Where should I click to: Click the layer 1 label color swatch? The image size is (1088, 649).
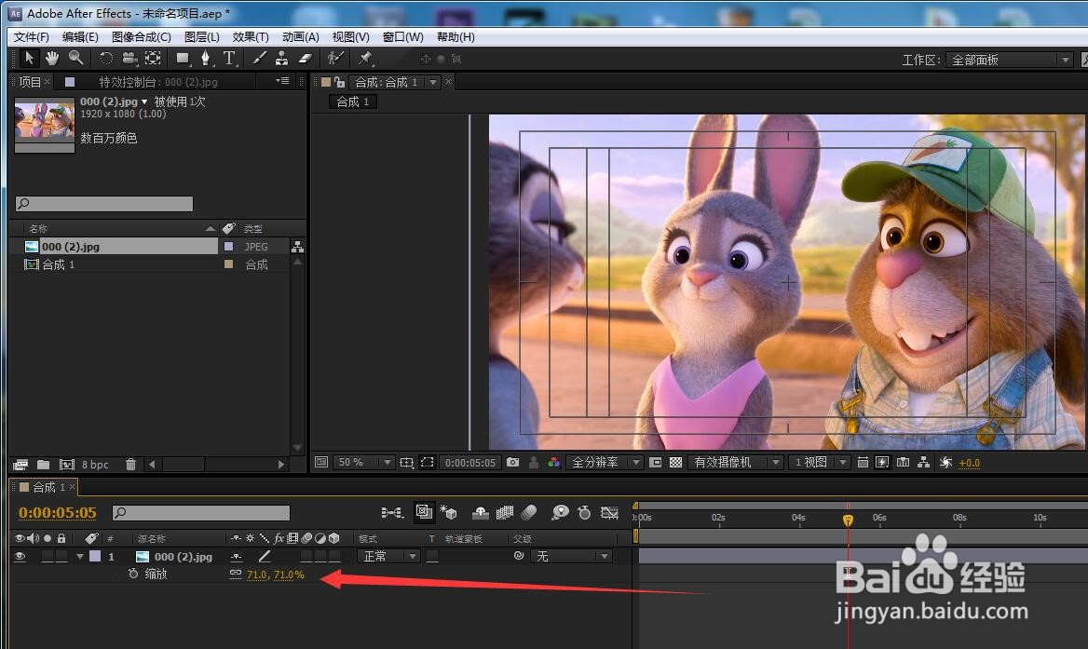pos(95,556)
